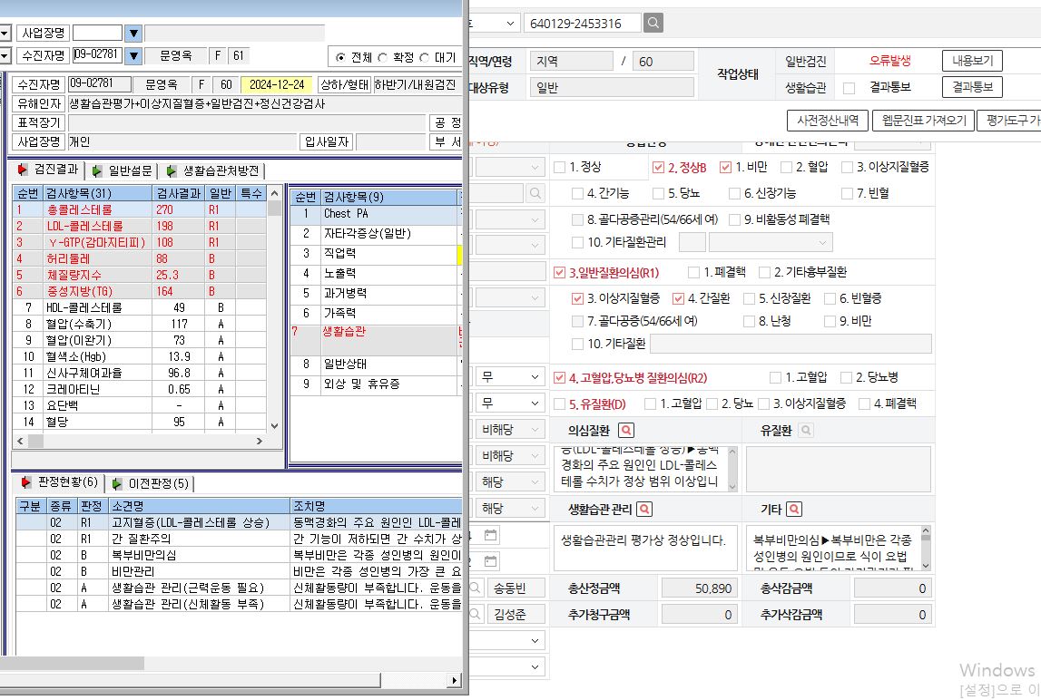Image resolution: width=1041 pixels, height=700 pixels.
Task: Open the upper calendar date picker icon
Action: pyautogui.click(x=491, y=535)
